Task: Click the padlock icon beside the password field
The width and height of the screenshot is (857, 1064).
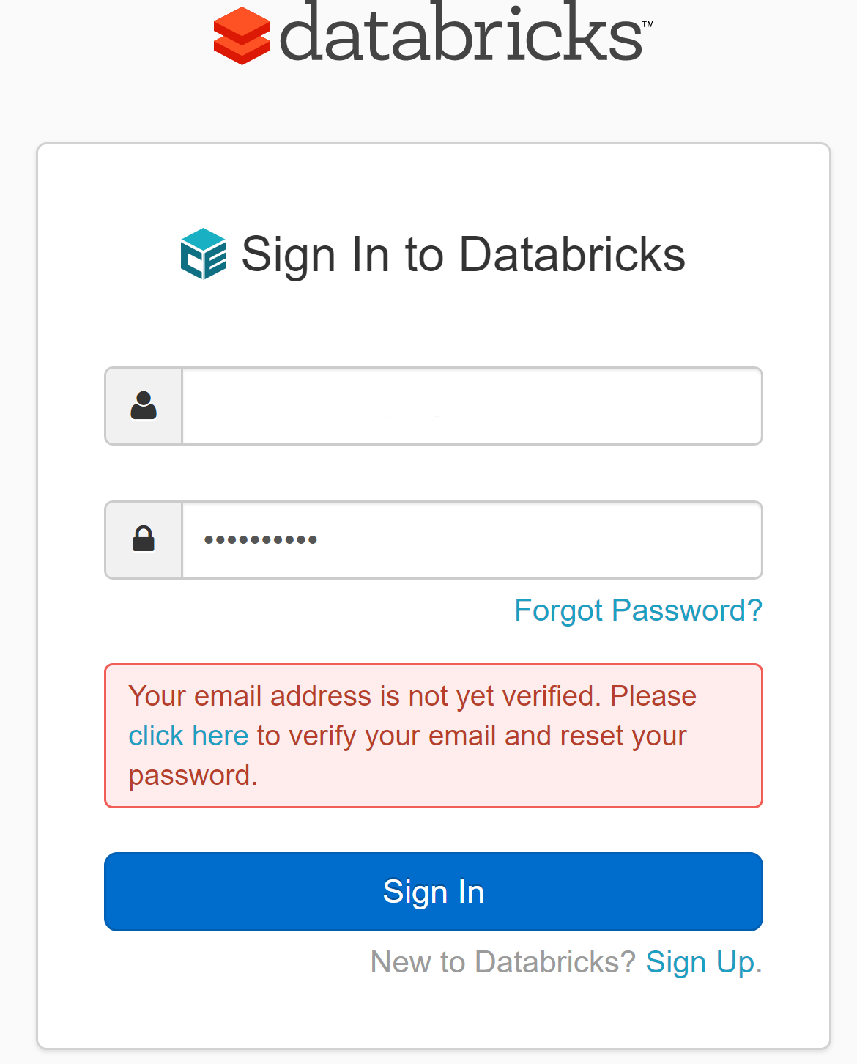Action: (144, 539)
